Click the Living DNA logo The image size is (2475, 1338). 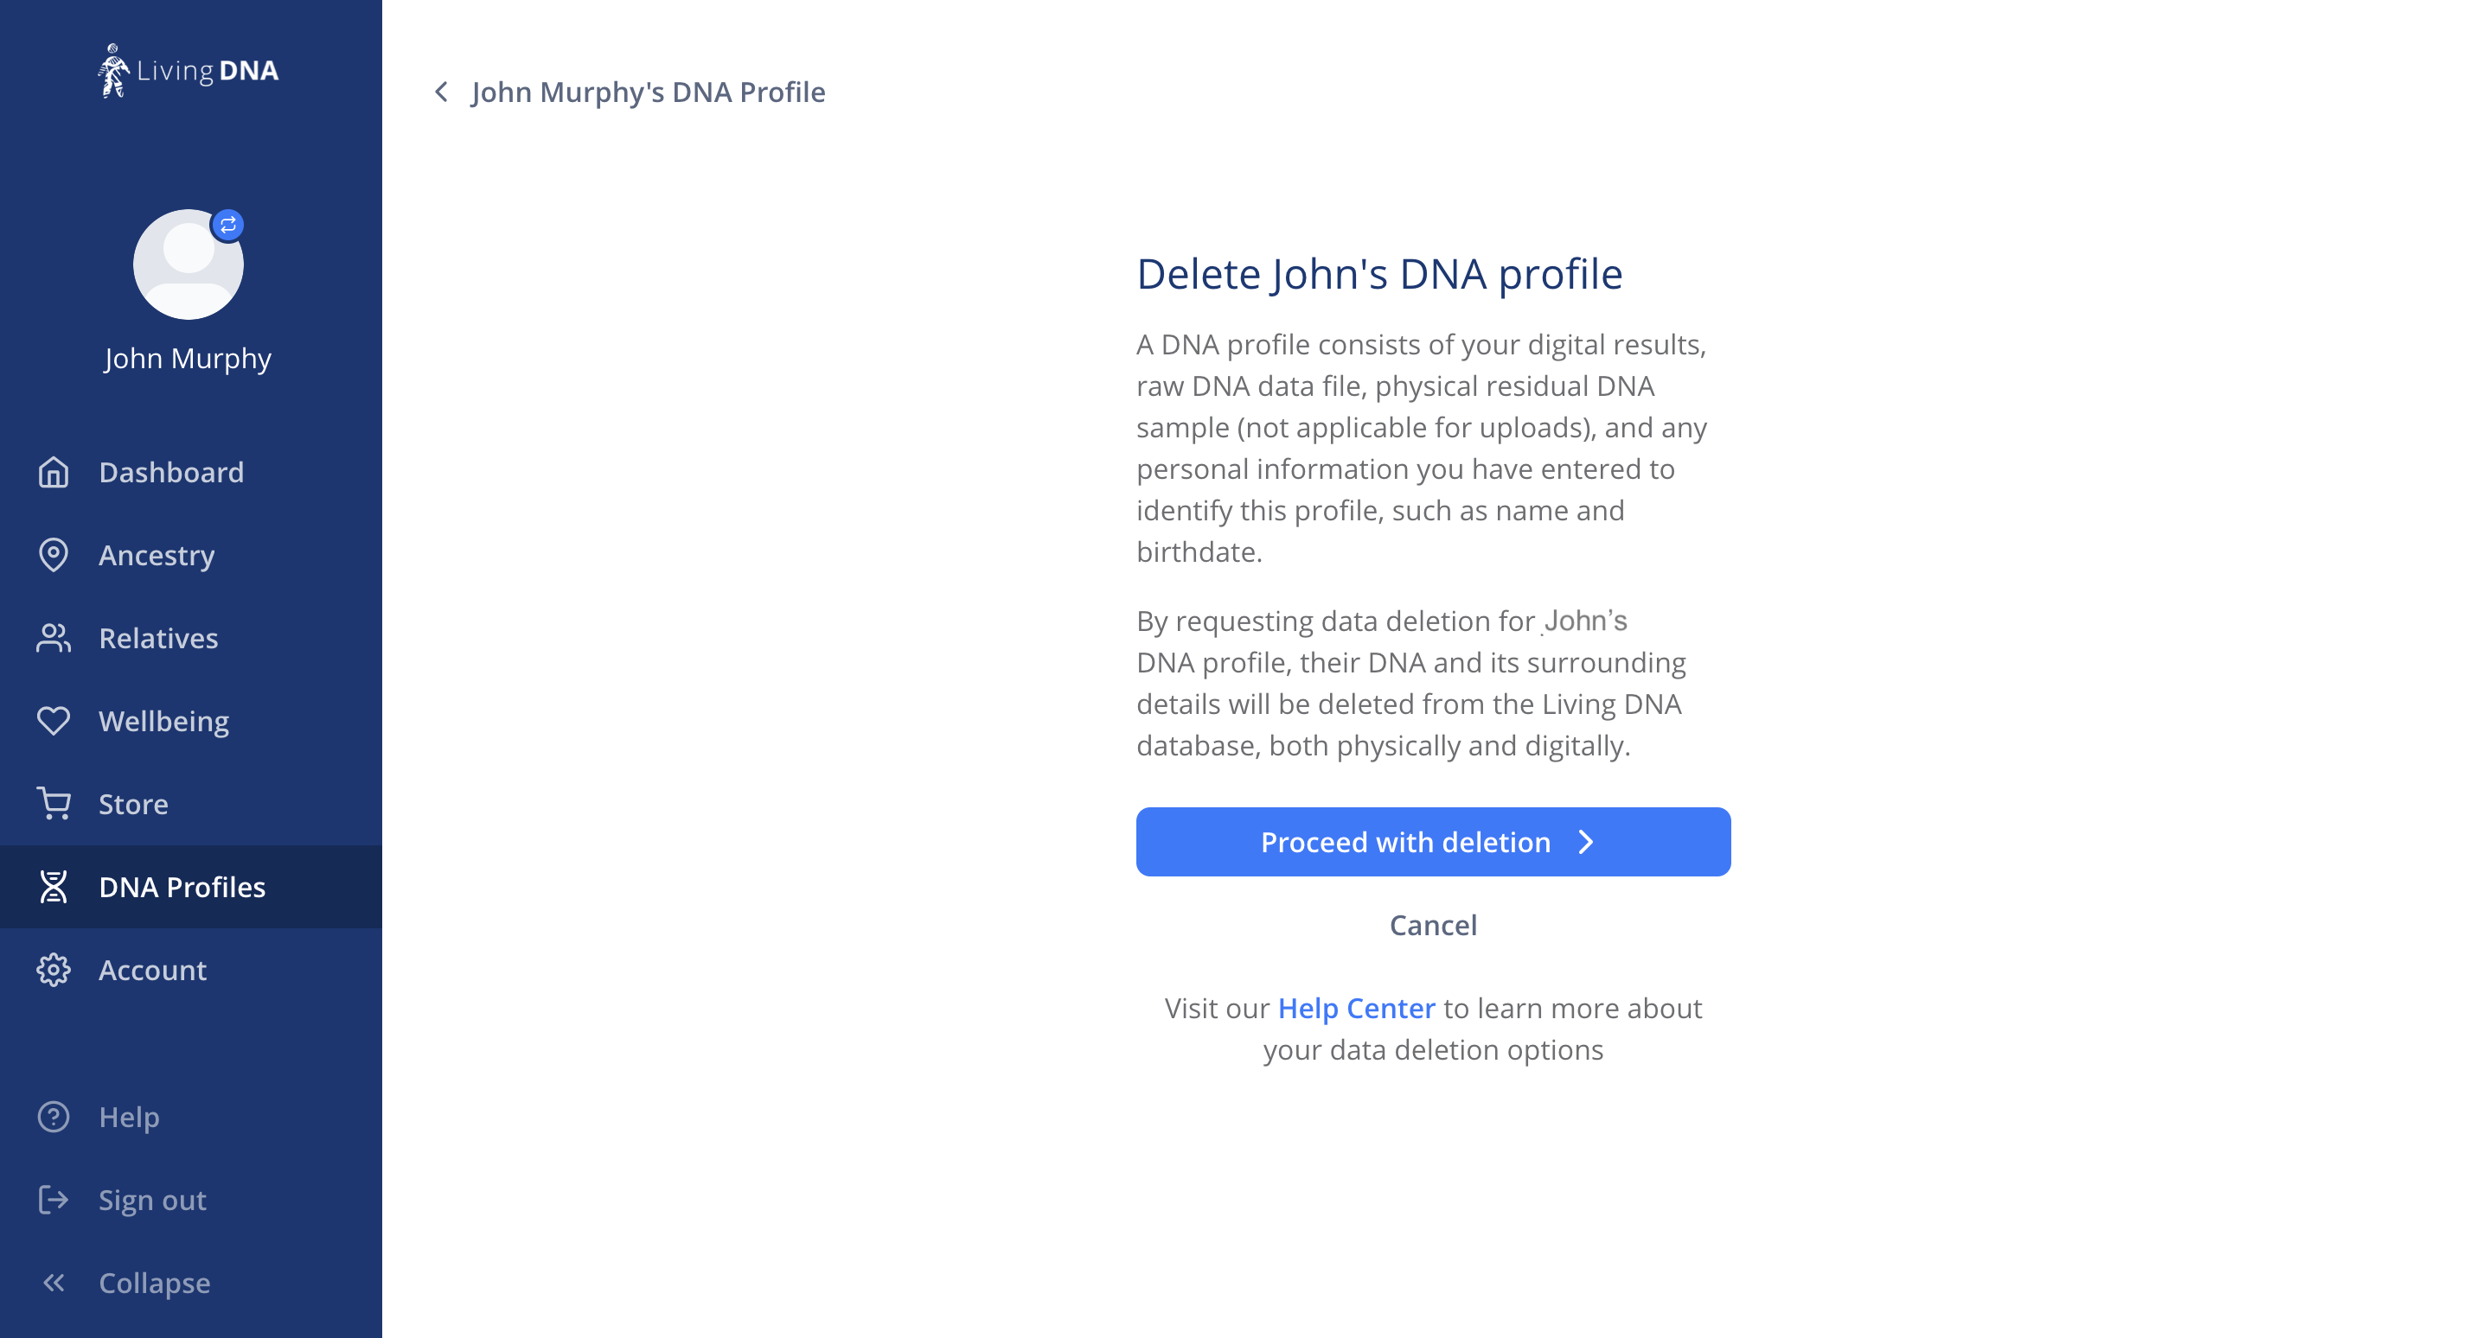coord(189,70)
